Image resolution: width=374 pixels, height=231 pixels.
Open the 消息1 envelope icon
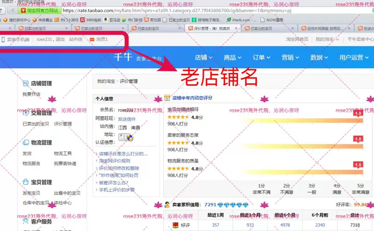[x=92, y=39]
